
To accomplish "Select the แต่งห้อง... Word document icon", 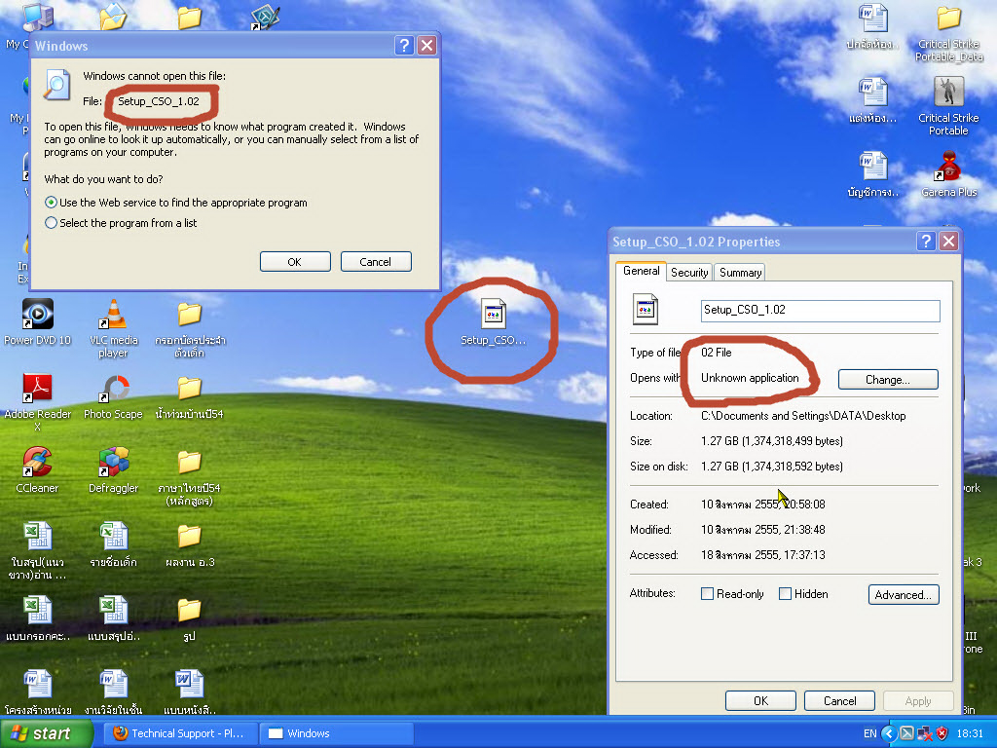I will coord(873,92).
